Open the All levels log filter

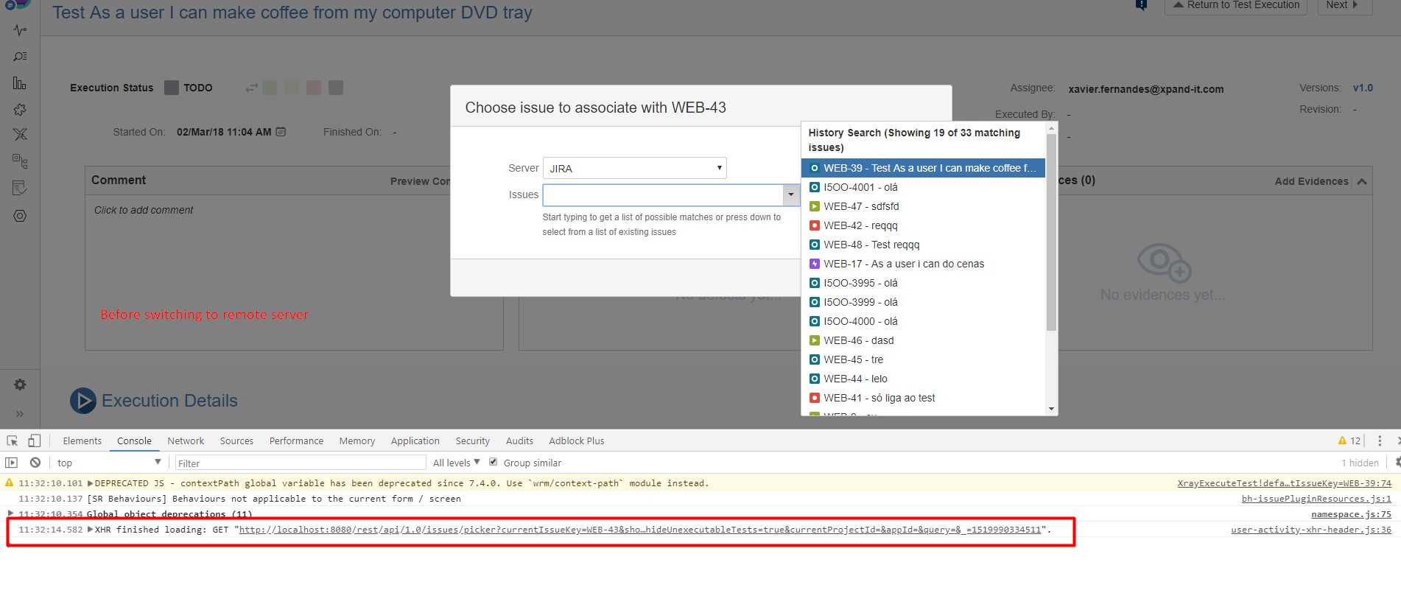[x=456, y=463]
